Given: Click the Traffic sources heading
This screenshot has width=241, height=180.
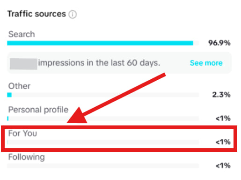Looking at the screenshot, I should pyautogui.click(x=37, y=14).
